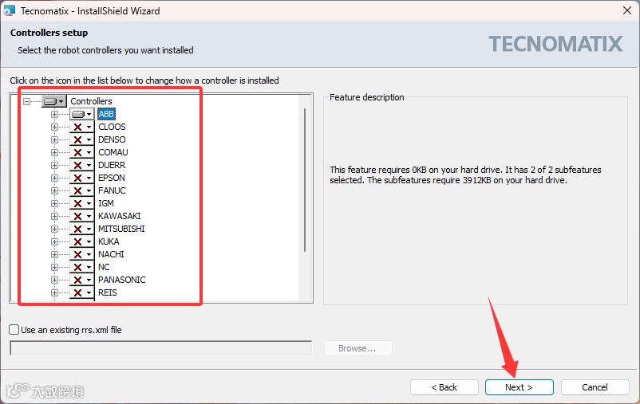Viewport: 640px width, 404px height.
Task: Change NACHI red X install-state icon
Action: [x=81, y=254]
